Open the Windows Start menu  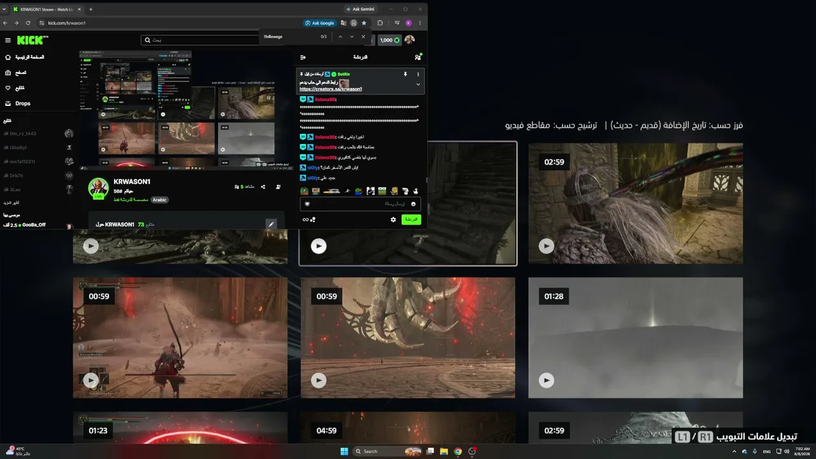pos(344,451)
